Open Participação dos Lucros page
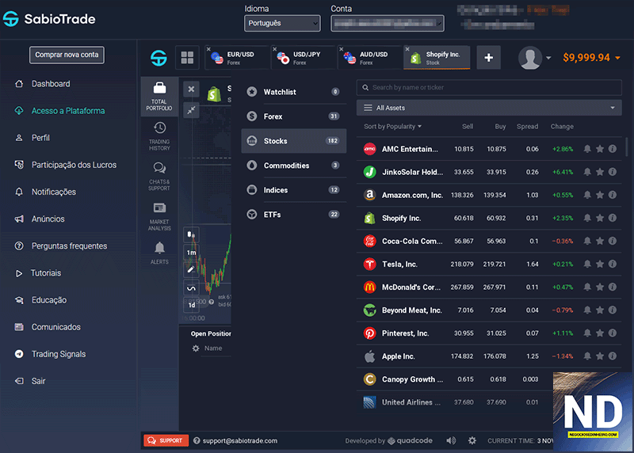 (74, 165)
